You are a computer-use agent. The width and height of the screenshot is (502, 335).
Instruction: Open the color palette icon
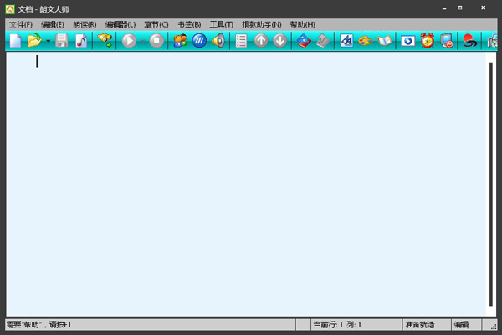coord(366,41)
